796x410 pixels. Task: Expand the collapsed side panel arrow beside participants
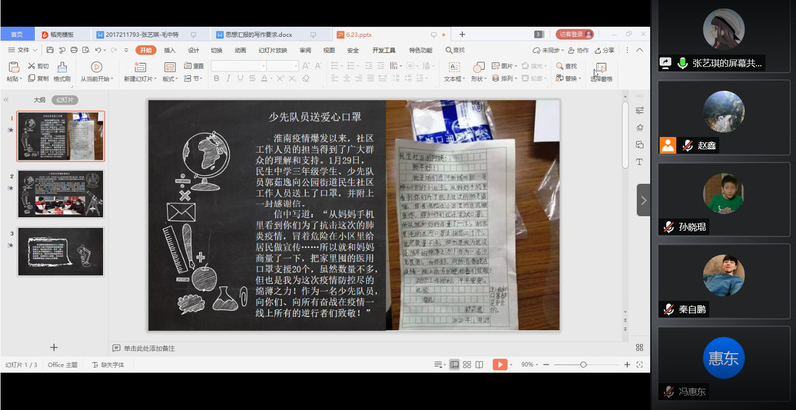tap(643, 200)
